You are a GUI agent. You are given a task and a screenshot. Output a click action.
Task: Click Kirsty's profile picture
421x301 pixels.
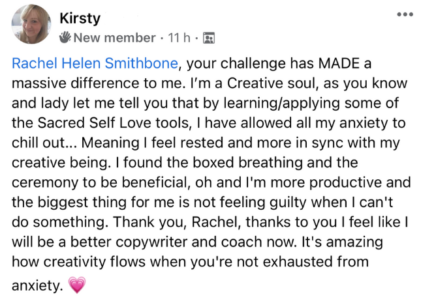31,25
